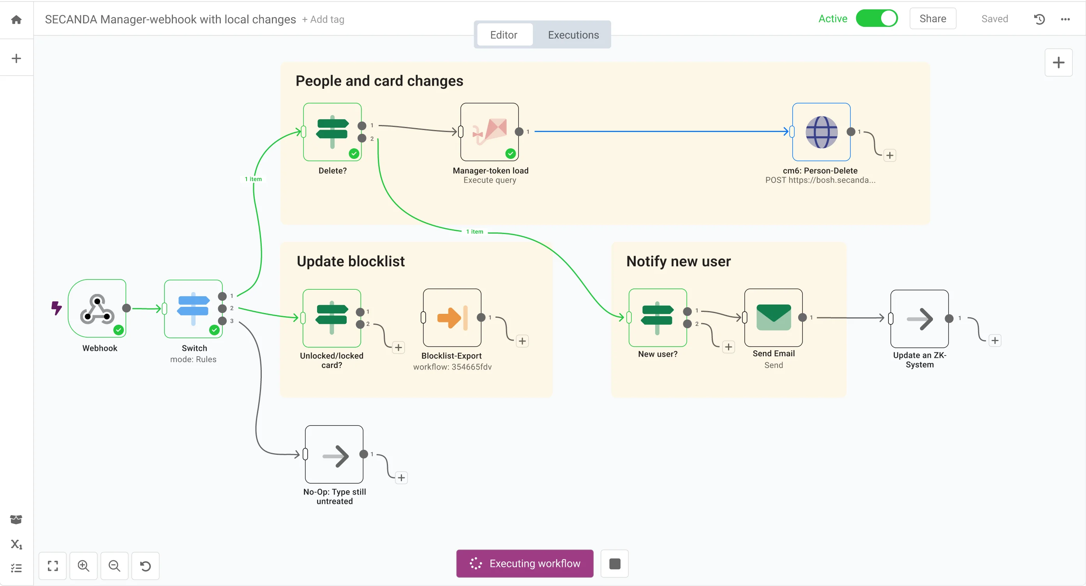Open the three-dot options menu

click(x=1066, y=19)
